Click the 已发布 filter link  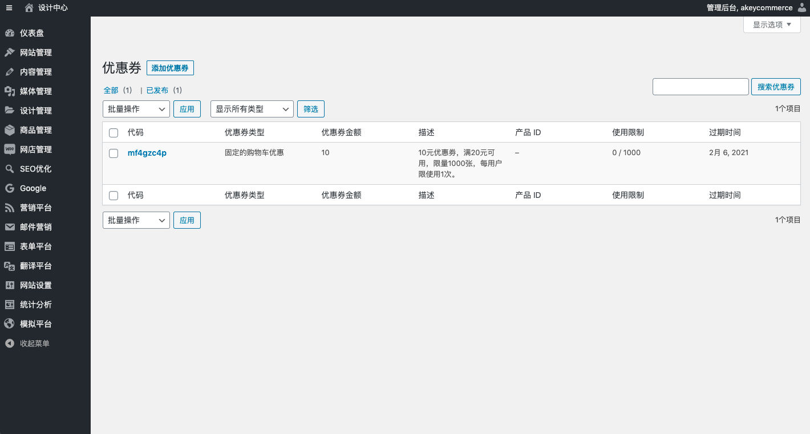pyautogui.click(x=157, y=90)
